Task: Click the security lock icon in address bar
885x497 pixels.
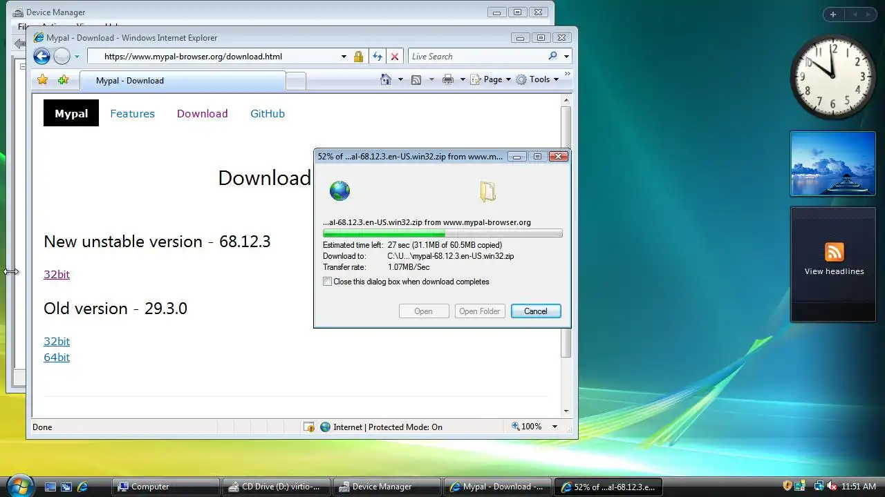Action: [x=358, y=57]
